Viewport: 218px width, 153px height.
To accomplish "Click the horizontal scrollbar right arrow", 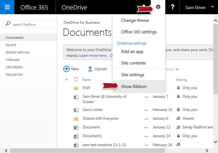I will tap(207, 151).
